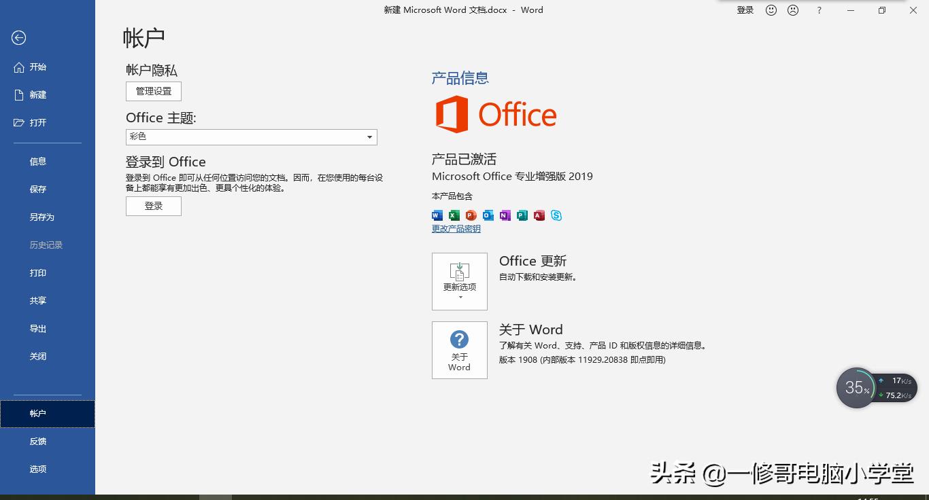Screen dimensions: 929x500
Task: Select 选项 in the sidebar
Action: click(x=48, y=469)
